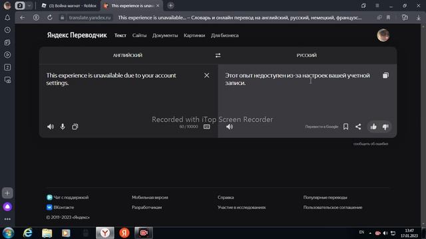The height and width of the screenshot is (239, 426).
Task: Open the browser menu hamburger icon
Action: pos(377,6)
